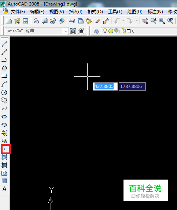Select the Multiline Text tool
This screenshot has height=210, width=177.
pos(4,189)
